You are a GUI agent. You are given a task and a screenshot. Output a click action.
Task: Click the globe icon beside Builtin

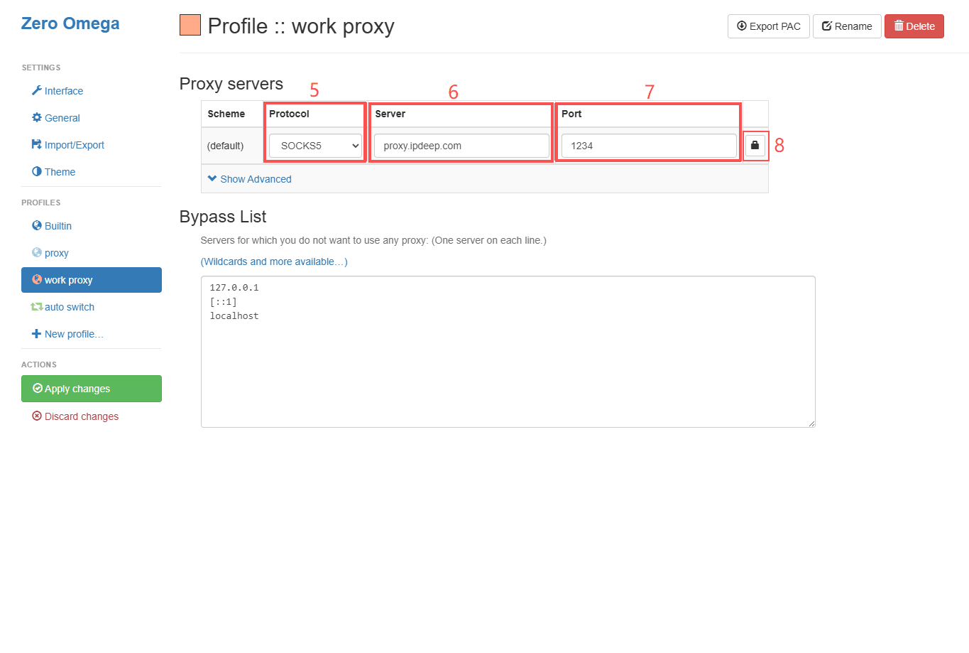[37, 225]
